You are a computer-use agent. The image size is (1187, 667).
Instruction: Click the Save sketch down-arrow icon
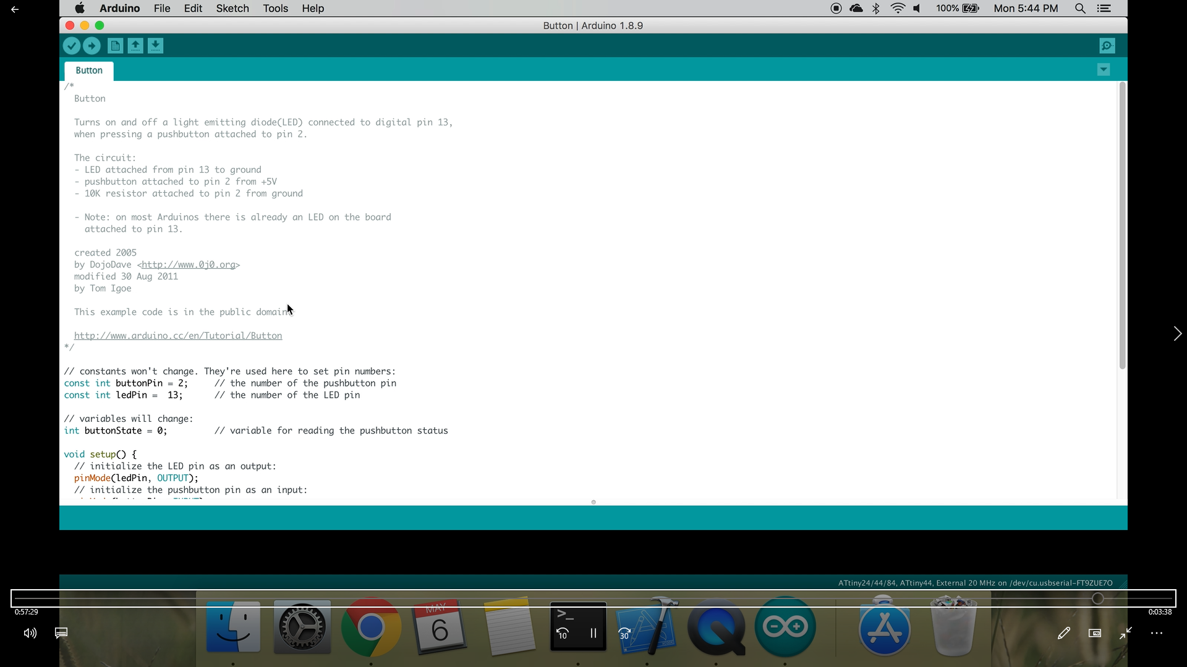[x=156, y=46]
